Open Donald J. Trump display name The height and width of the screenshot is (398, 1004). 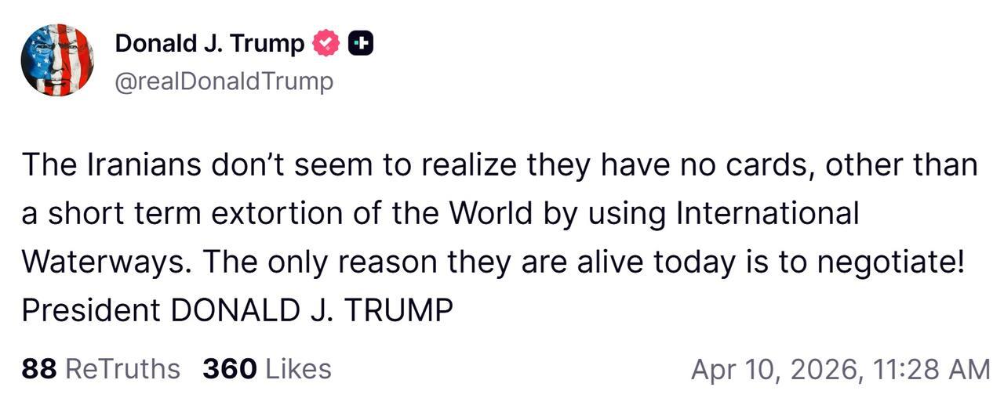(209, 44)
